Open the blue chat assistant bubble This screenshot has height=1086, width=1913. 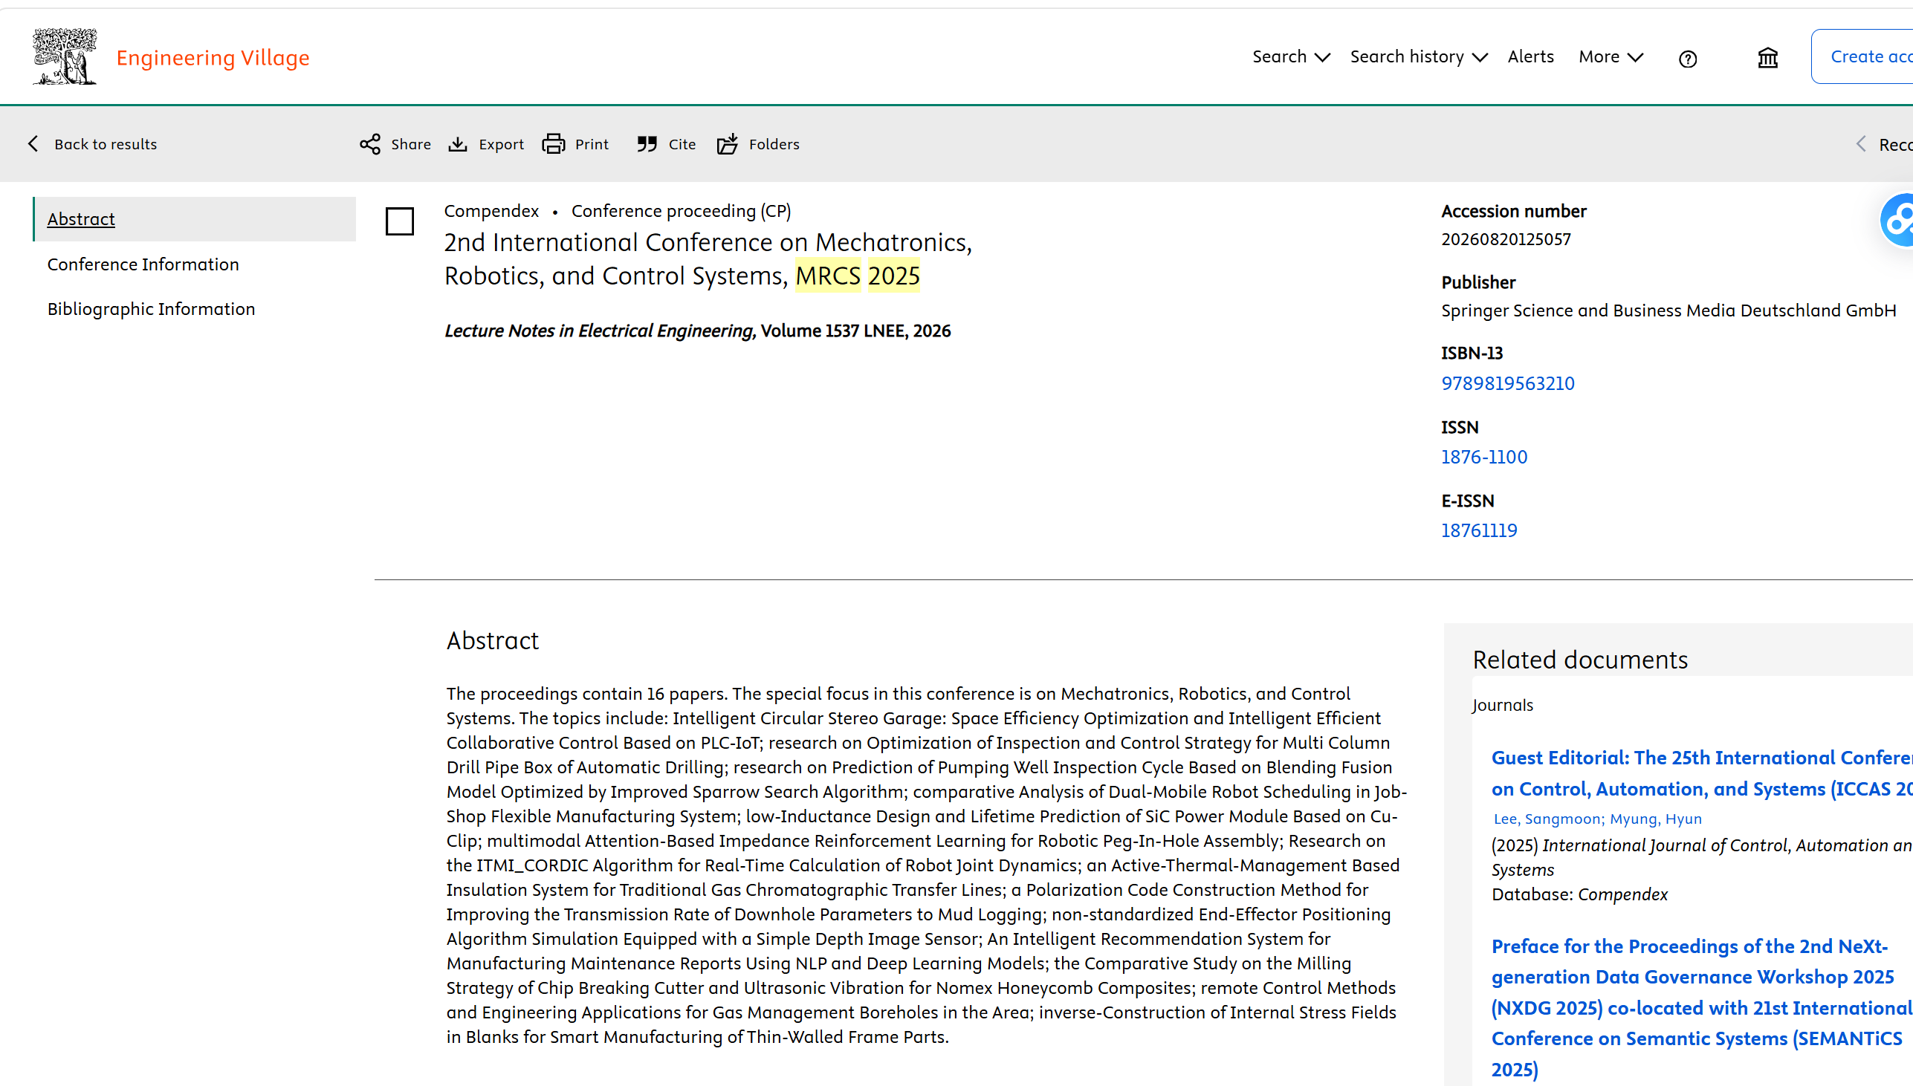click(x=1898, y=220)
